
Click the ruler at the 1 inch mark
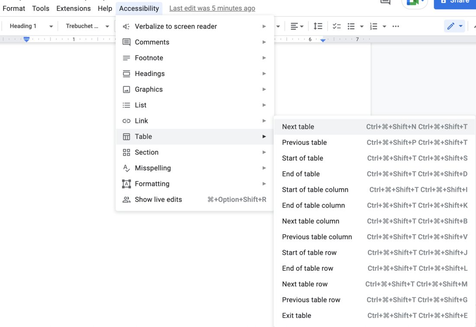pyautogui.click(x=74, y=39)
